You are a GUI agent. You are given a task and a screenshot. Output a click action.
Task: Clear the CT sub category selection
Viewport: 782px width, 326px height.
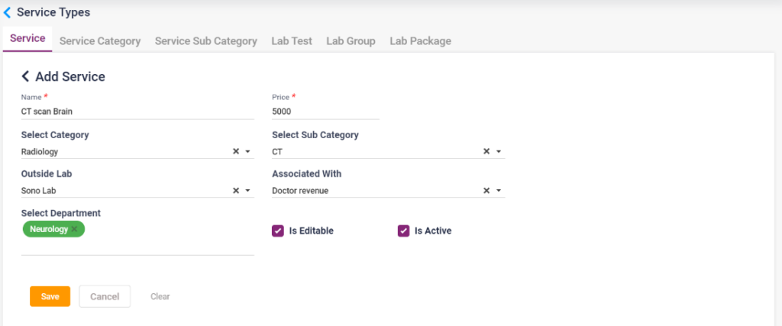pos(486,152)
